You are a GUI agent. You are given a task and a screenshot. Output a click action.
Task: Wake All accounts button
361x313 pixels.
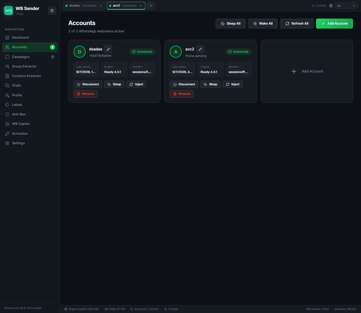[263, 24]
